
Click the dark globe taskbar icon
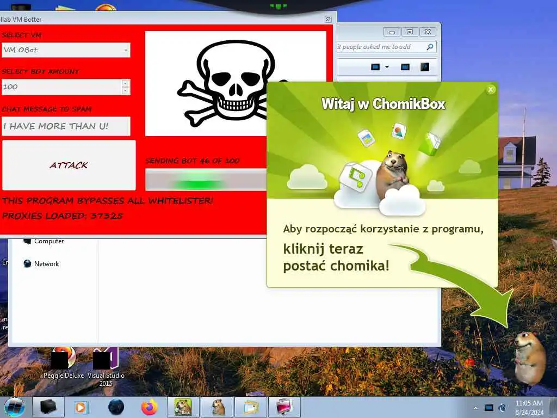(116, 407)
